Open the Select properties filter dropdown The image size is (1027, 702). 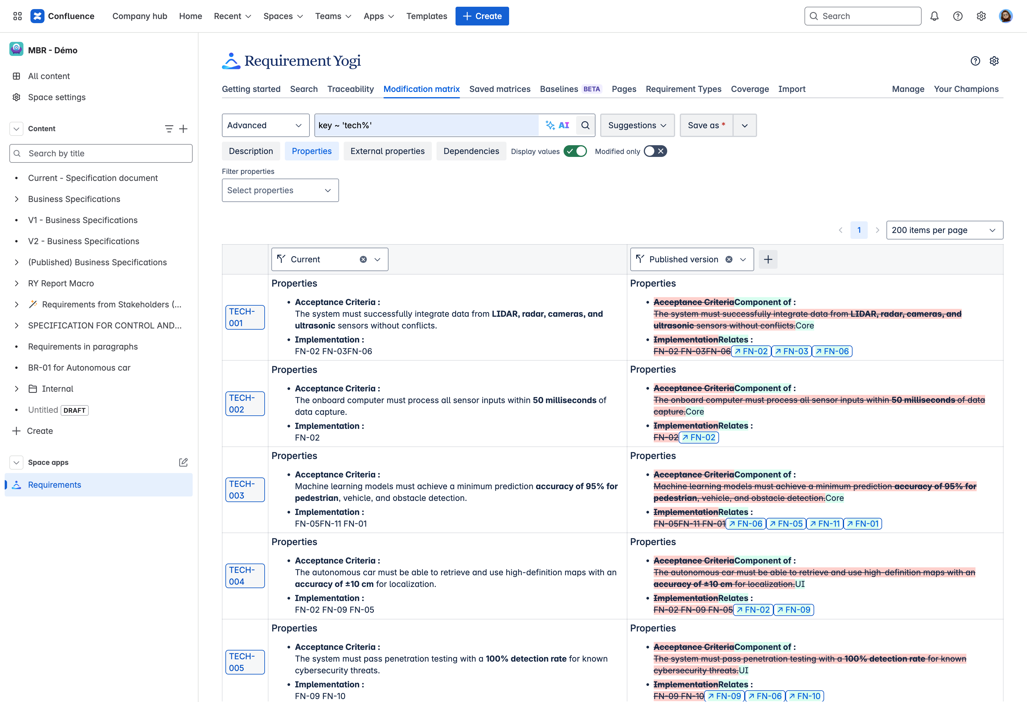(280, 190)
